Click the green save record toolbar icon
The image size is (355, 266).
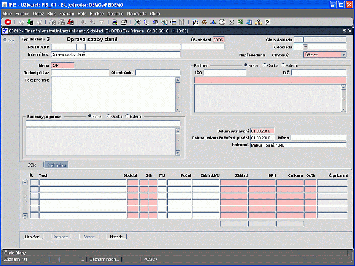30,22
